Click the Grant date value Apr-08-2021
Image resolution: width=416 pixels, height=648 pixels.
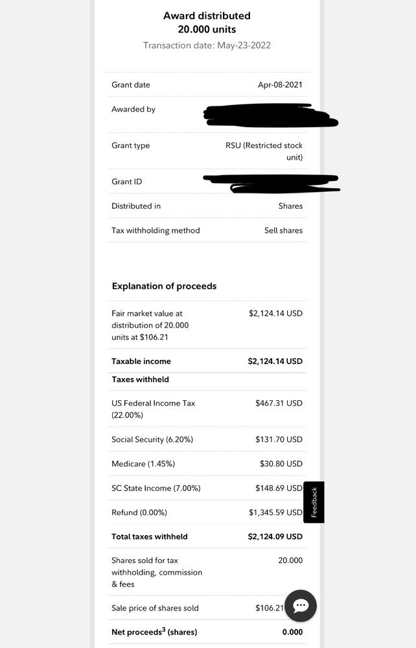pos(280,85)
